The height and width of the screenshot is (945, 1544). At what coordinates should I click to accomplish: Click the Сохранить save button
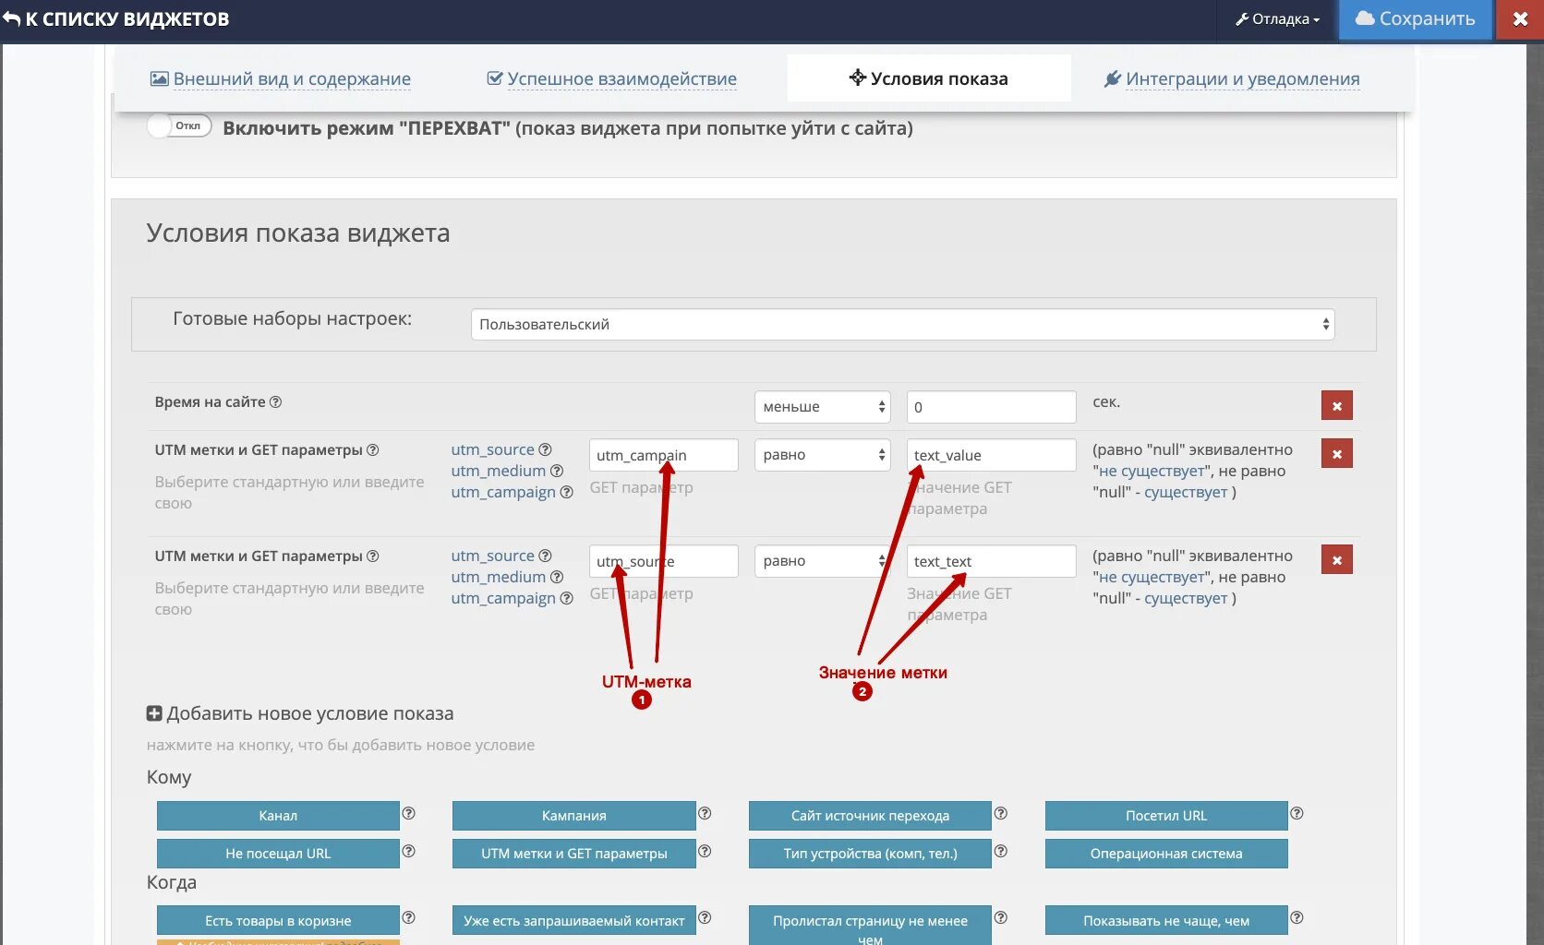point(1415,19)
